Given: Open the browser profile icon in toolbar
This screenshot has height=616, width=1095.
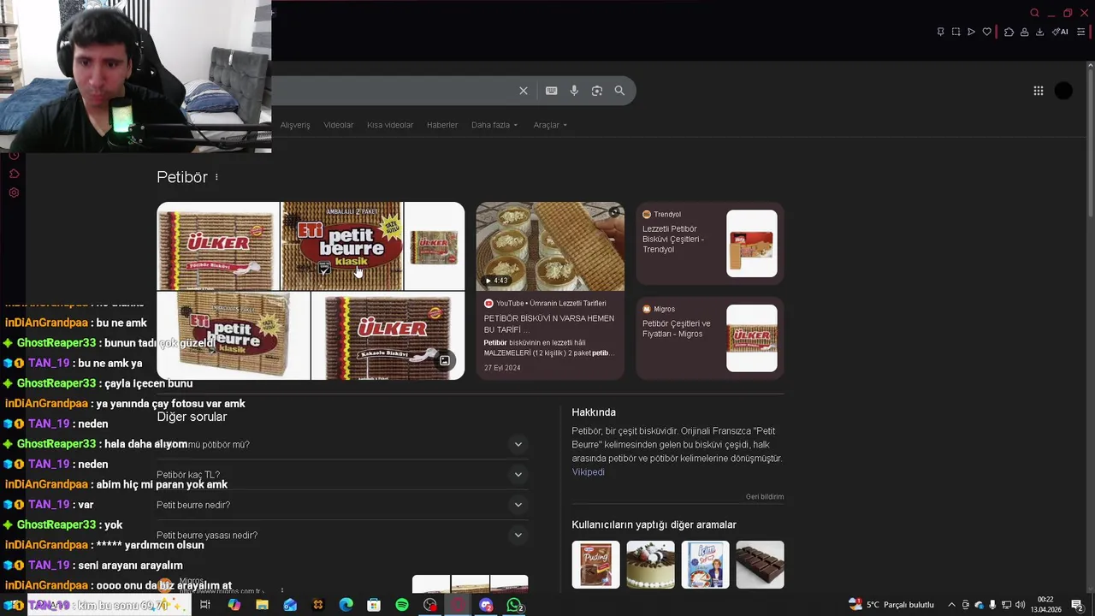Looking at the screenshot, I should click(x=1024, y=32).
